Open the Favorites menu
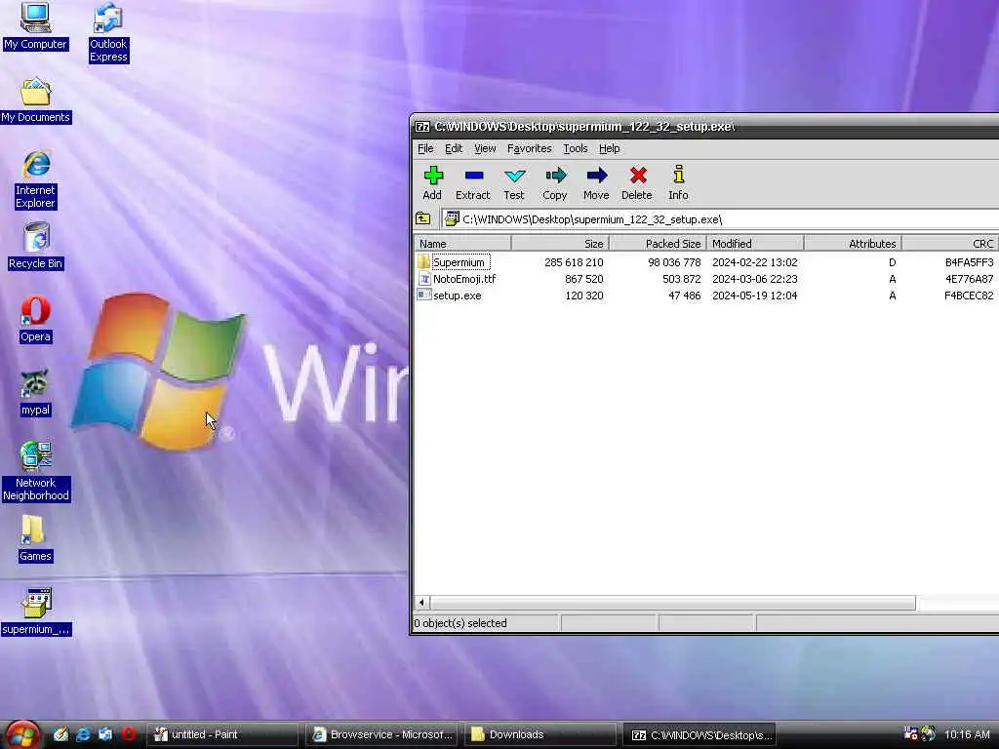The height and width of the screenshot is (749, 999). coord(530,148)
